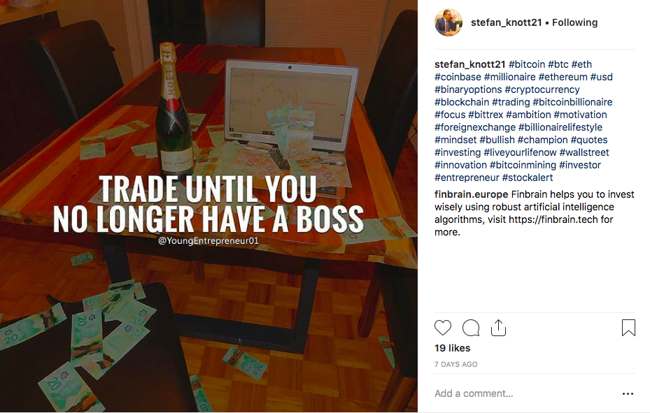Click the Following status button
The width and height of the screenshot is (650, 413).
[574, 22]
